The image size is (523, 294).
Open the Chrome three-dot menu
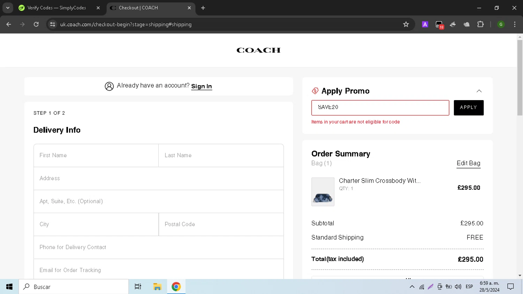[x=515, y=24]
